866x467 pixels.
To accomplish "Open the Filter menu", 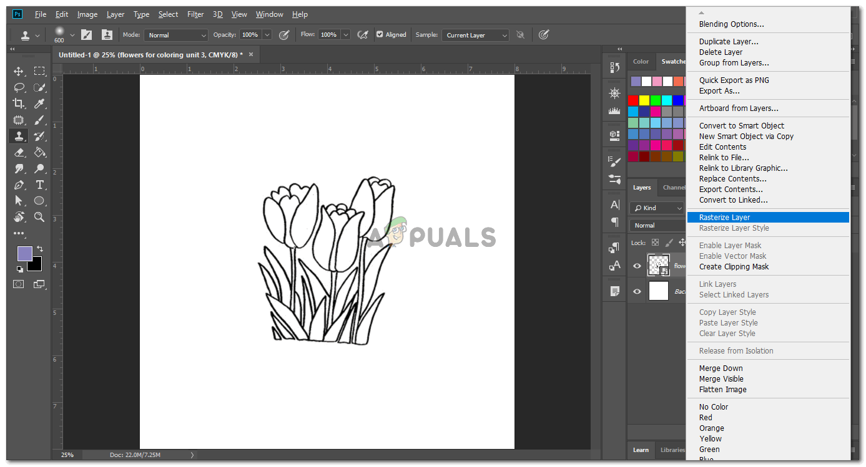I will click(195, 14).
